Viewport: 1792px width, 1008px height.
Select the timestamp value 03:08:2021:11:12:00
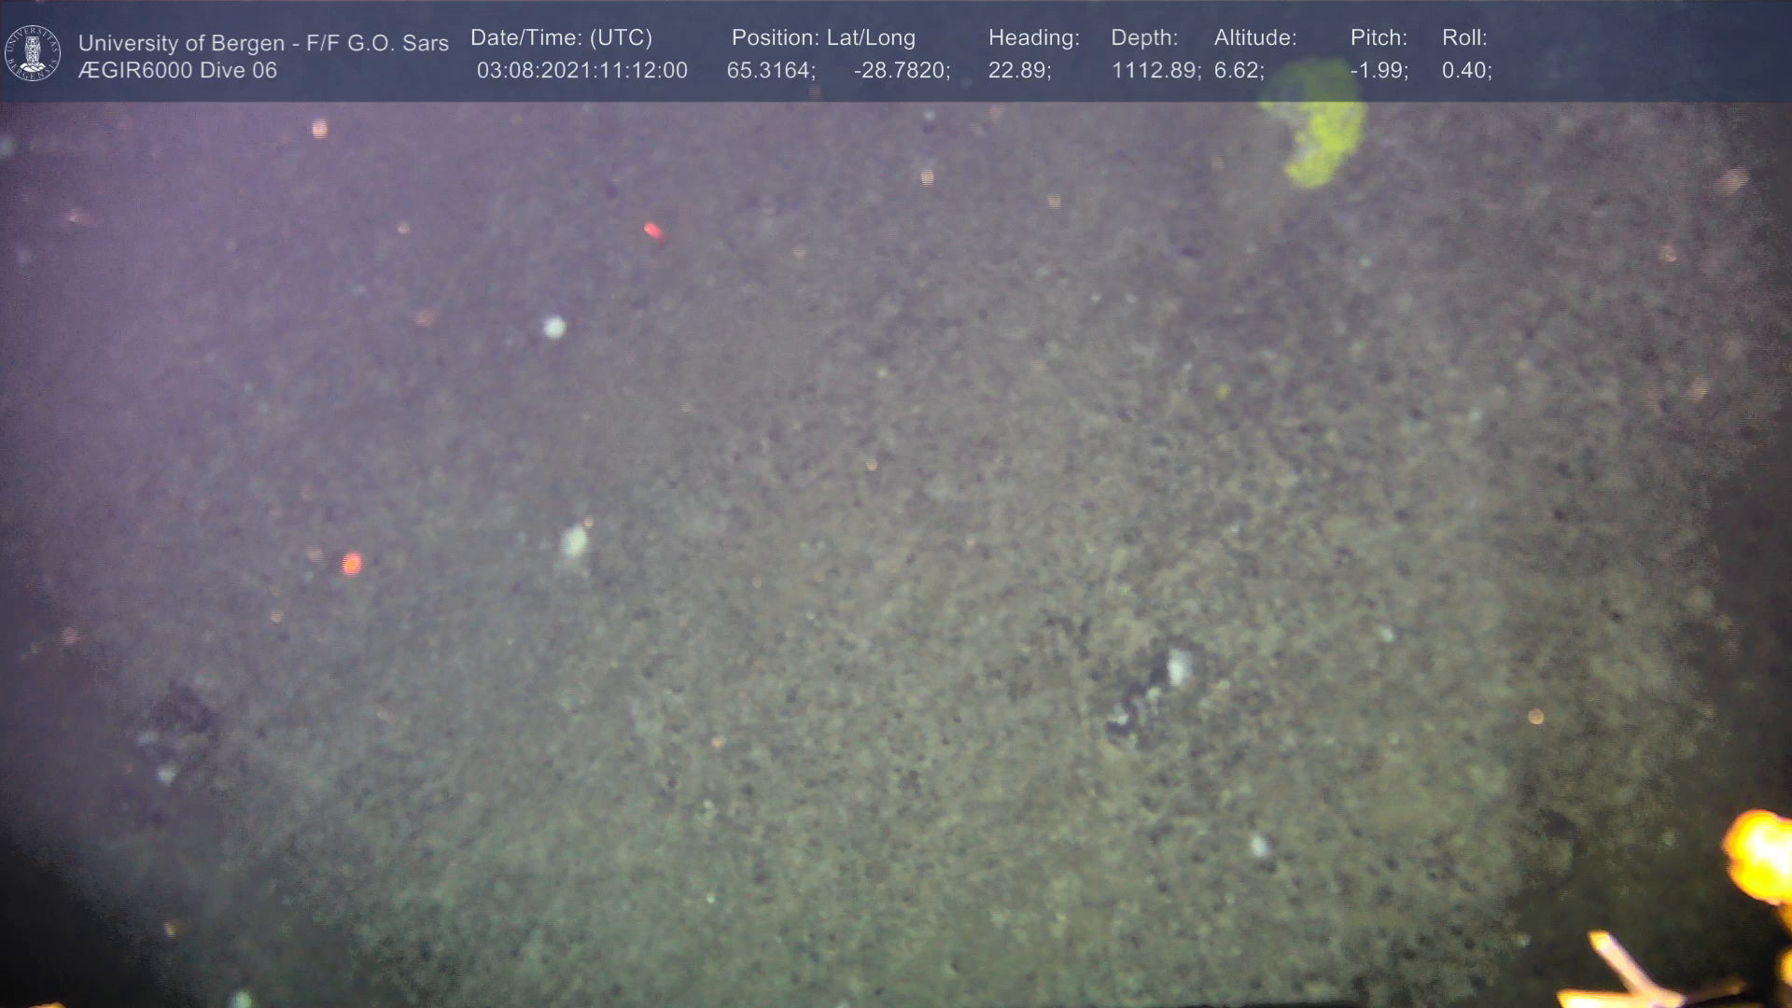click(581, 71)
